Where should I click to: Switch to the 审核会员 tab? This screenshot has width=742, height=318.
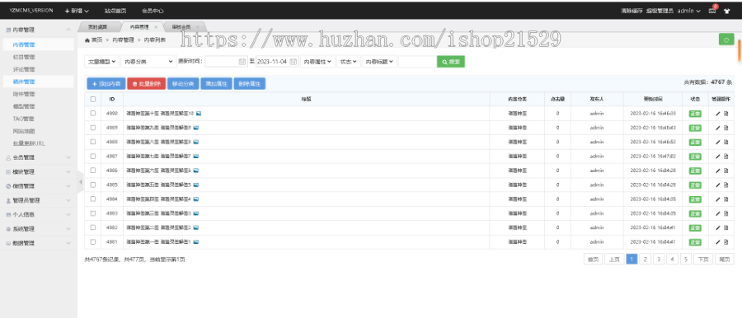184,27
